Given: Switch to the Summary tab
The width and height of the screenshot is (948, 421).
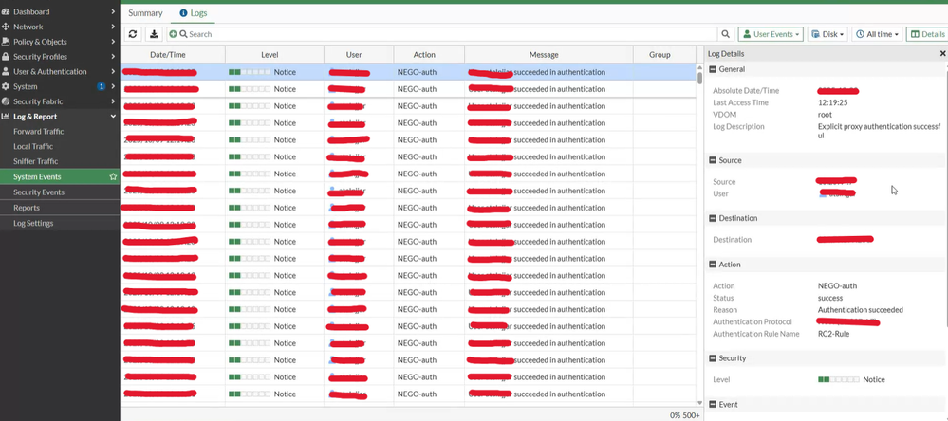Looking at the screenshot, I should (145, 13).
